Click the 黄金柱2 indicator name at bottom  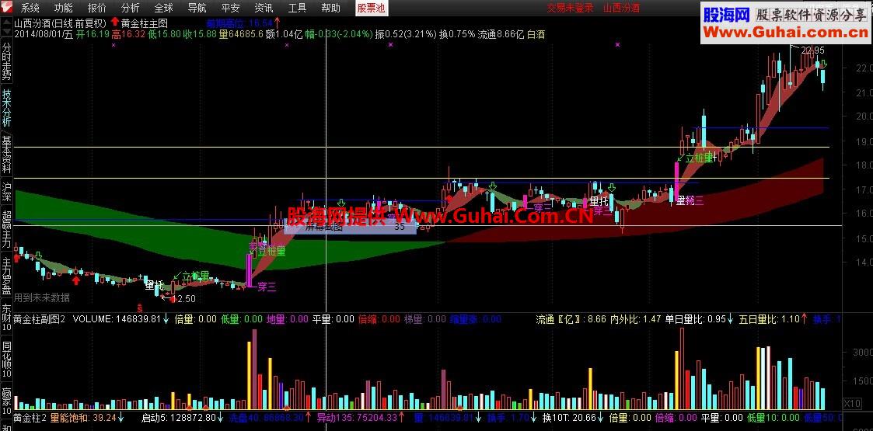pyautogui.click(x=30, y=417)
